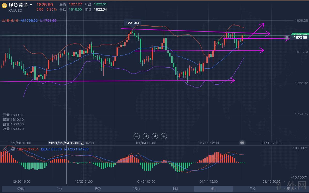Skip to previous candle
The image size is (309, 193).
(x=146, y=136)
